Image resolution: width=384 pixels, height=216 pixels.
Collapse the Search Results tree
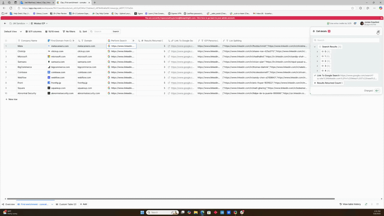point(315,47)
